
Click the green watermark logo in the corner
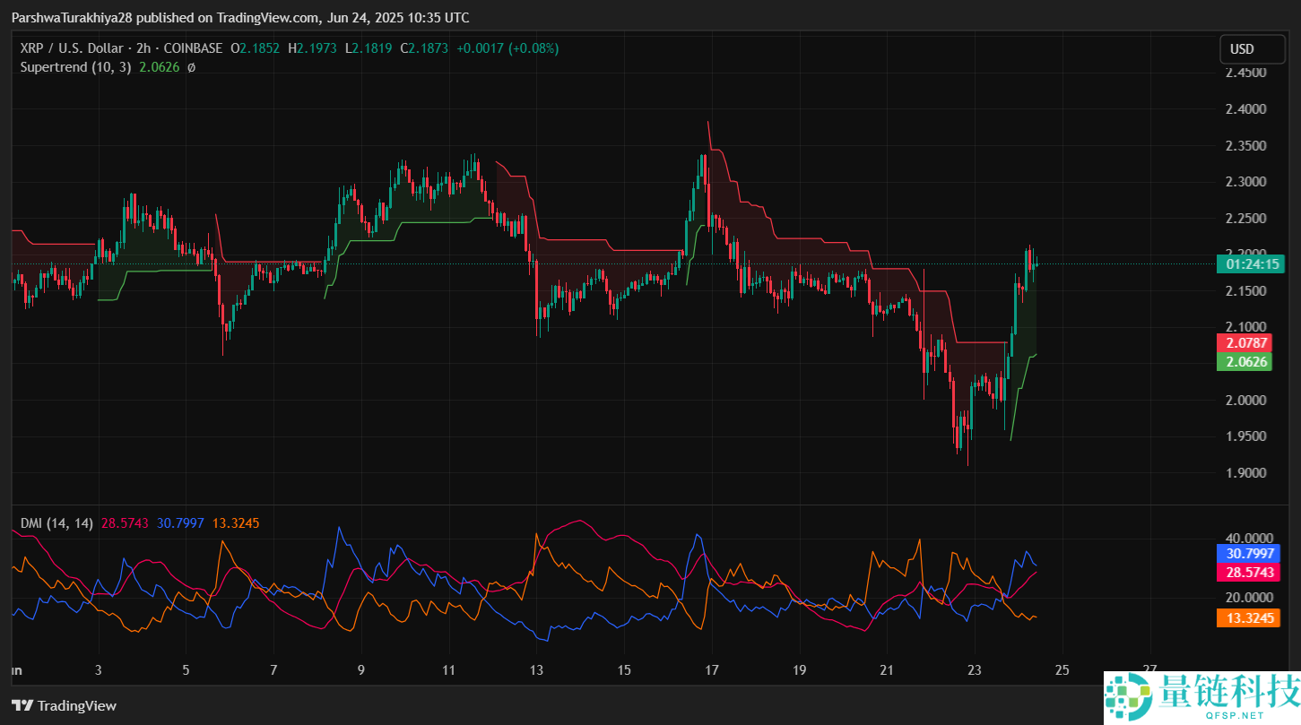pos(1126,695)
